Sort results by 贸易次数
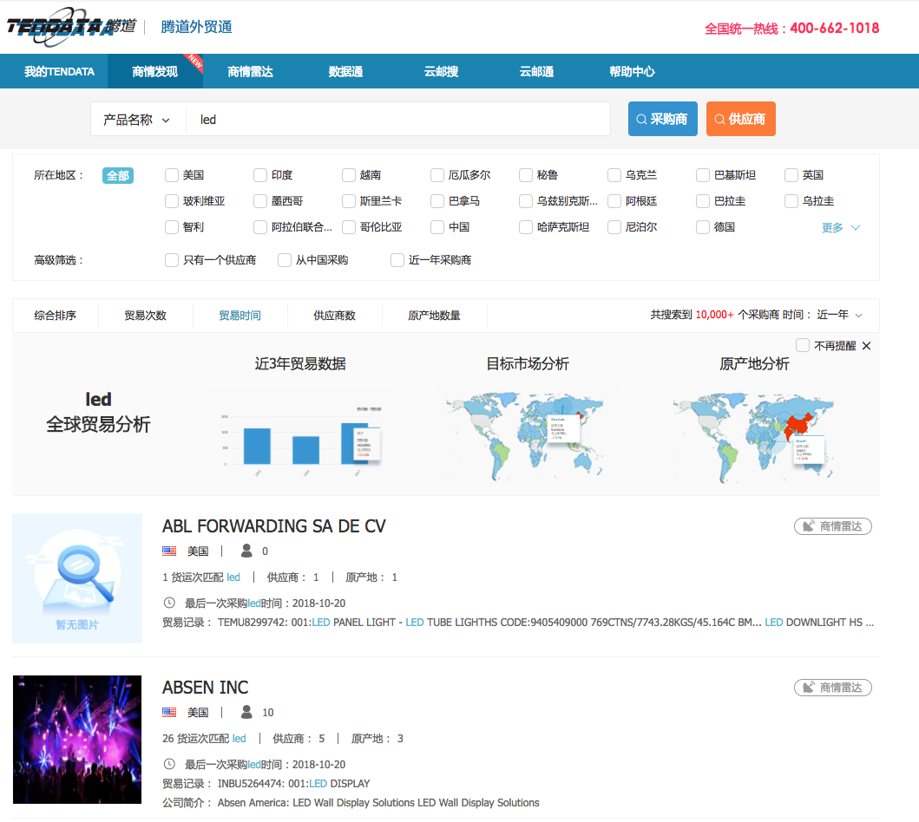This screenshot has width=919, height=822. click(x=145, y=316)
